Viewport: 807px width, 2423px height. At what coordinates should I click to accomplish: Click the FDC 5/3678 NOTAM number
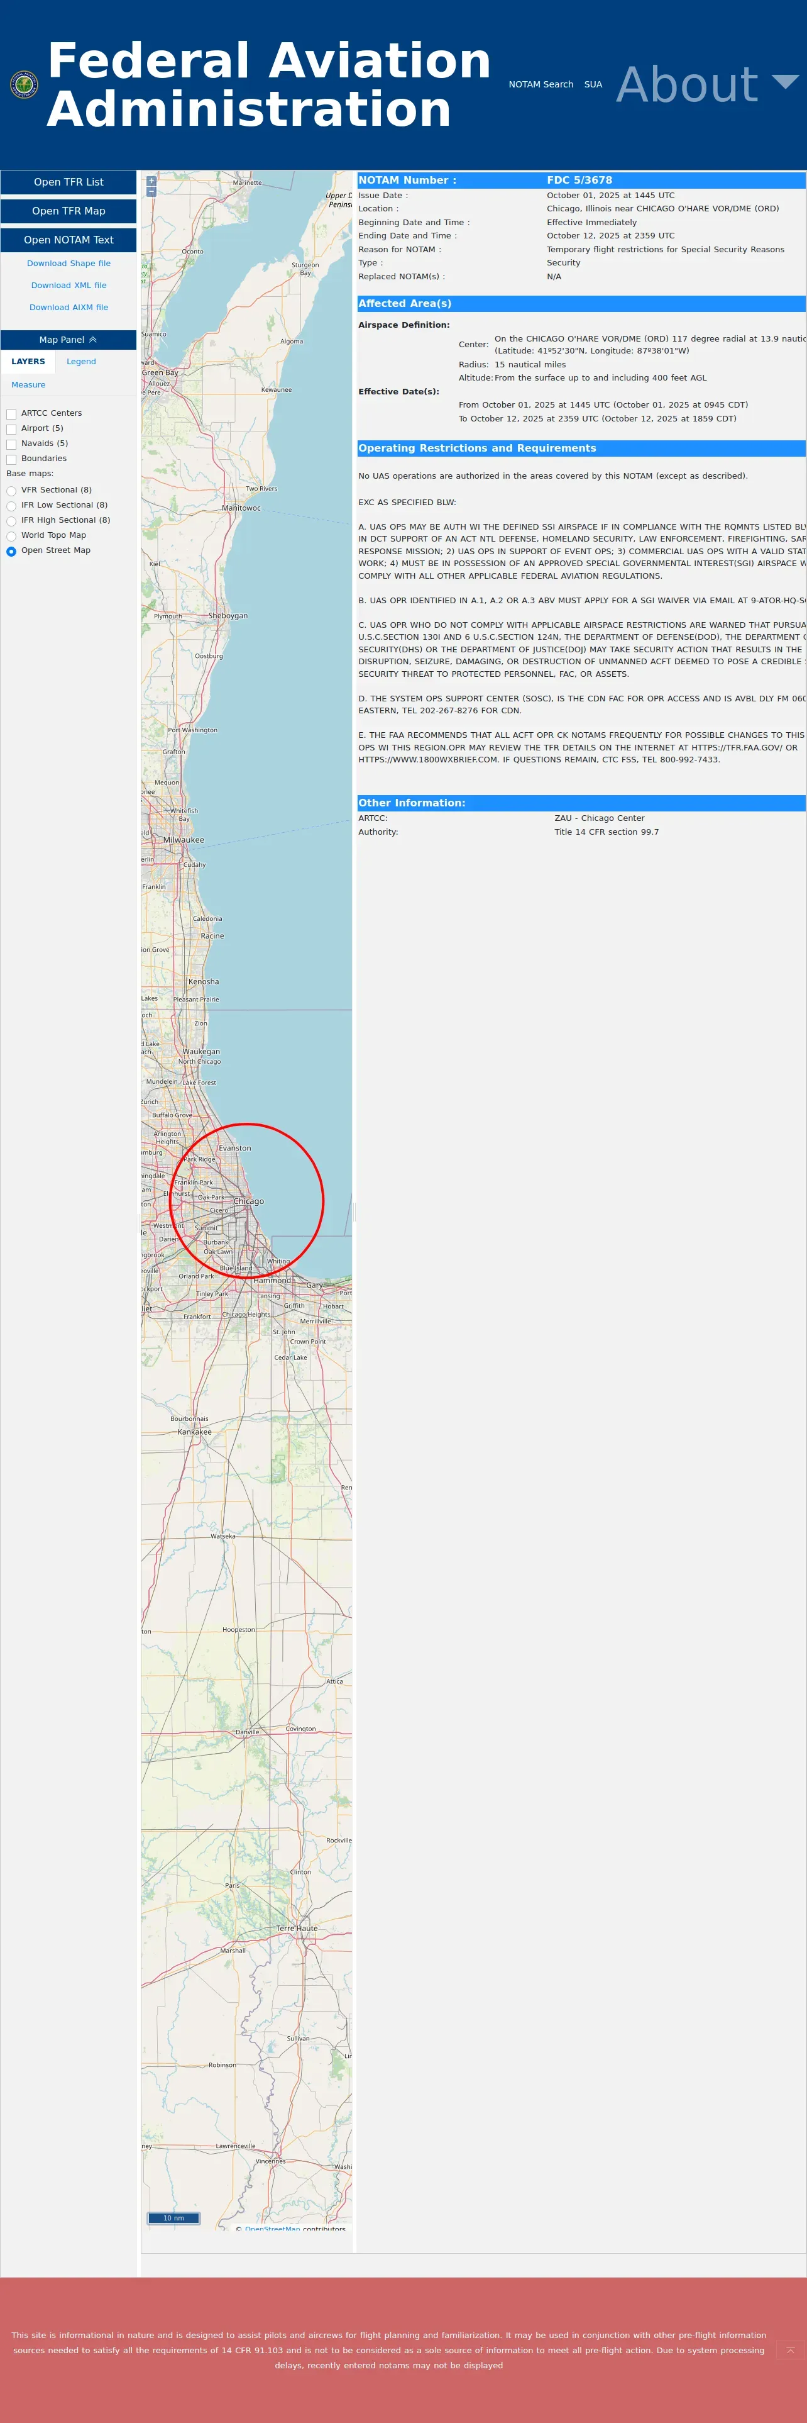579,181
